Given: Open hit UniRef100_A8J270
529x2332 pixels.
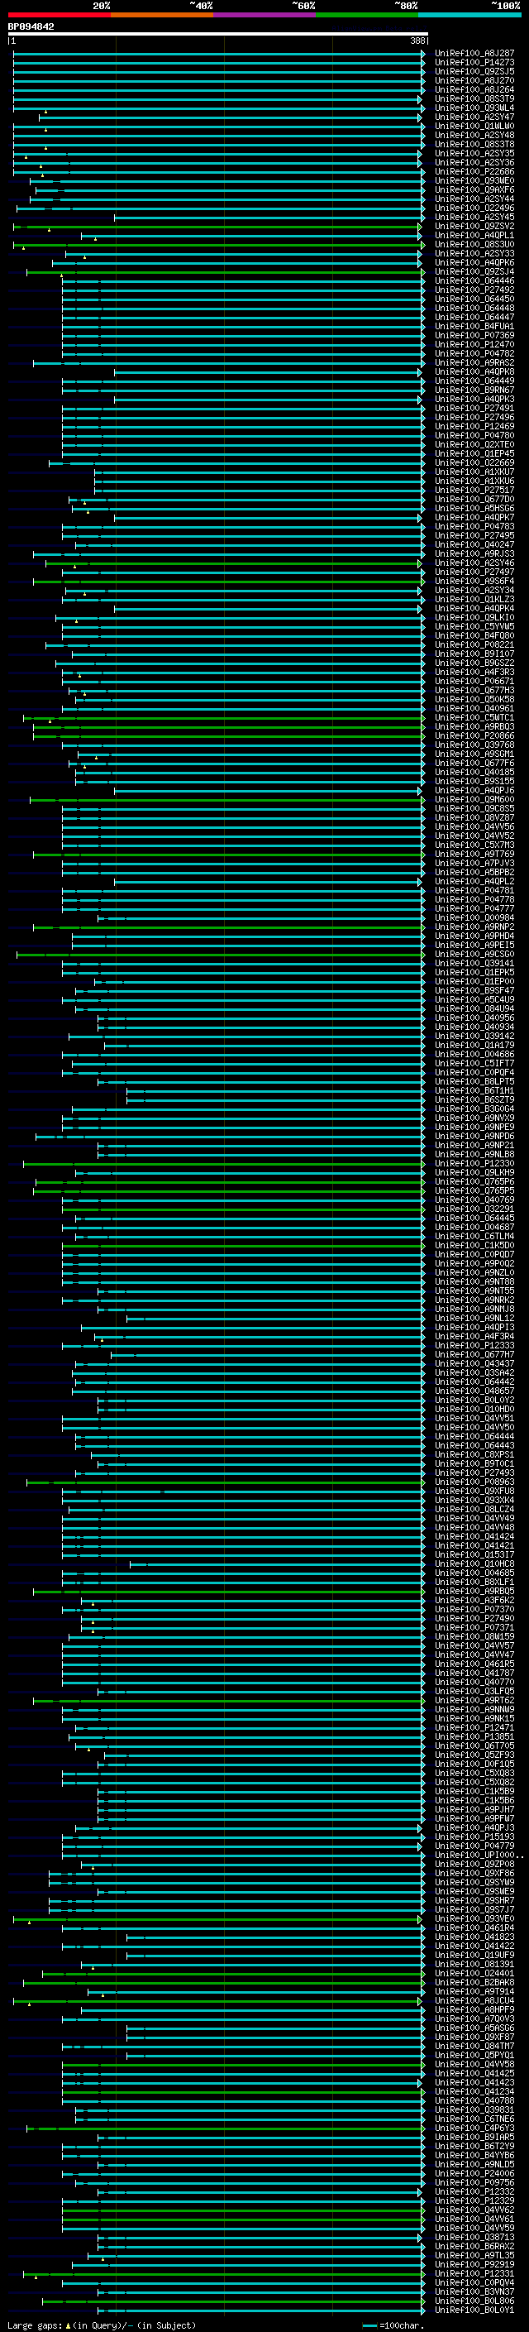Looking at the screenshot, I should [x=474, y=80].
